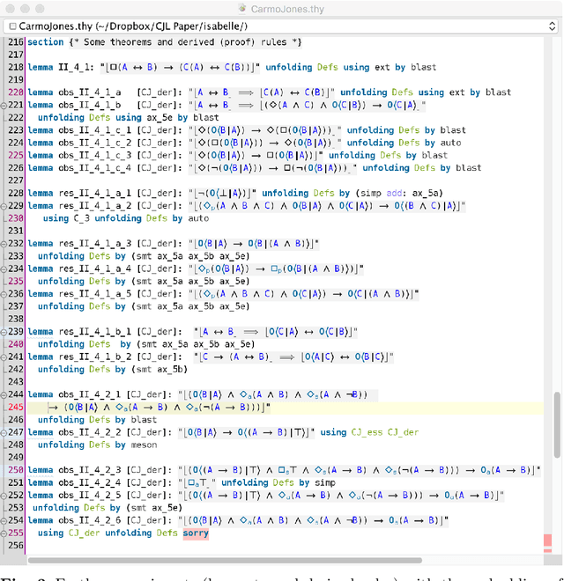The image size is (564, 581).
Task: Collapse the fold at line 221
Action: (4, 105)
